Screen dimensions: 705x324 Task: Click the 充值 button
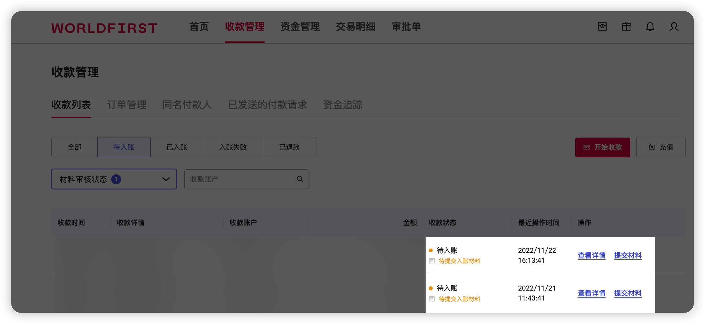click(x=661, y=147)
